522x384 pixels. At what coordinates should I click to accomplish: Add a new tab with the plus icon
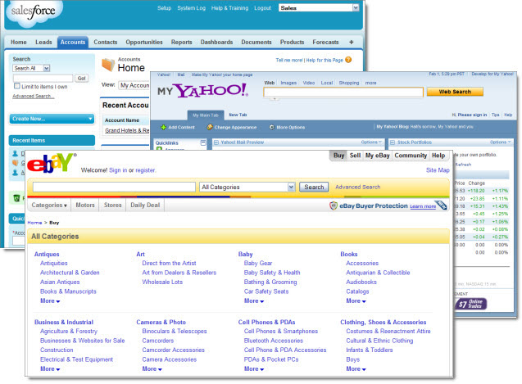pos(352,43)
